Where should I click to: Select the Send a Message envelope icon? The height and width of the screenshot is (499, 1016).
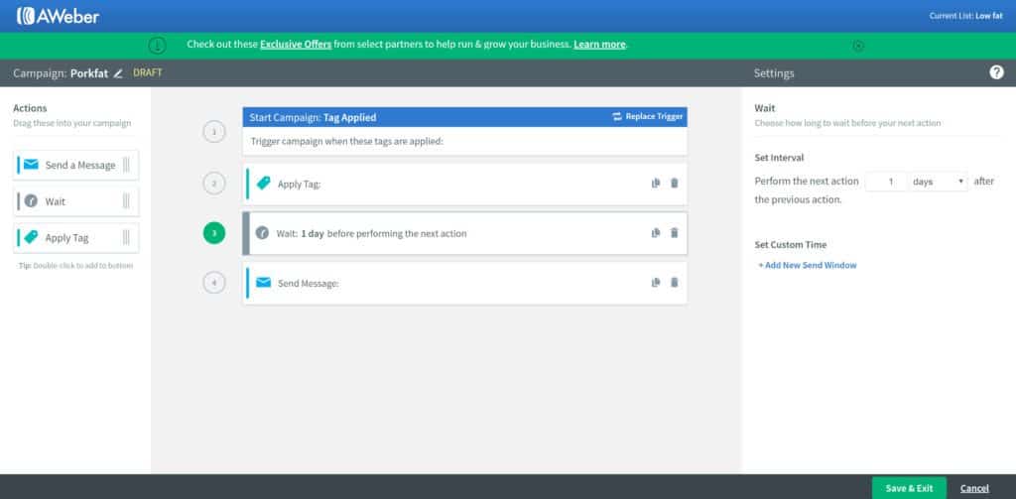point(31,165)
